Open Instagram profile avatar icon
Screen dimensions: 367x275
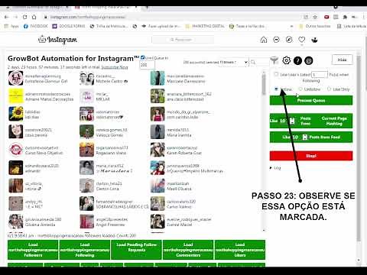point(314,40)
